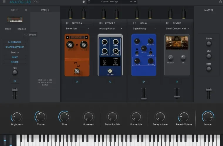Open the hamburger main menu

4,2
